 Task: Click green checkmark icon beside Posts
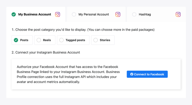pos(16,40)
